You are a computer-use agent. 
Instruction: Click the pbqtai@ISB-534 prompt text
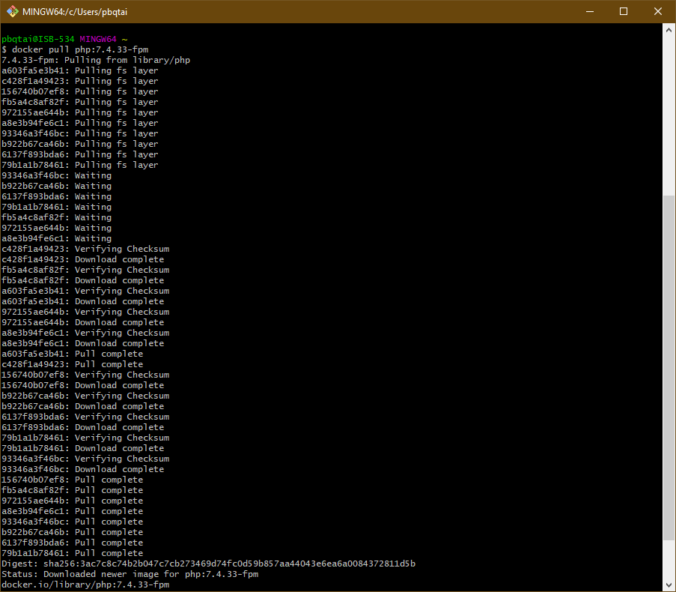pos(37,39)
